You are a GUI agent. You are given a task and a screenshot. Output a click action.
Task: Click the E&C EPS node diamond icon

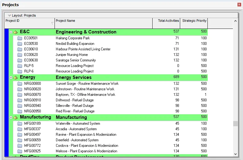point(16,32)
